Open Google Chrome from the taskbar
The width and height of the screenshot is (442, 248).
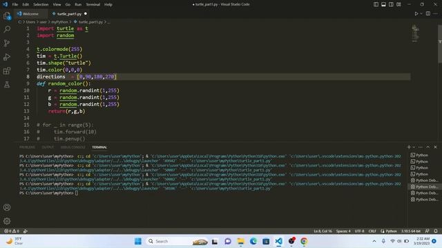[x=304, y=241]
